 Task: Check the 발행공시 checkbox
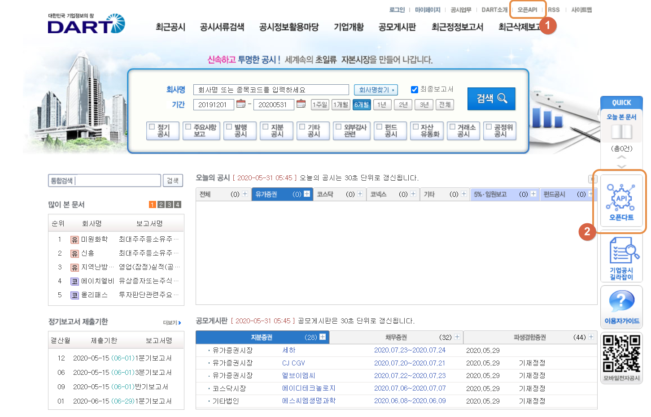click(x=229, y=127)
